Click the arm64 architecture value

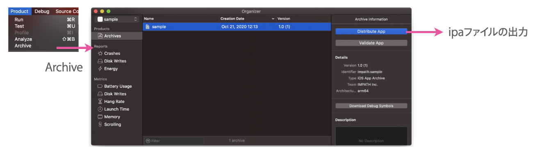coord(363,91)
